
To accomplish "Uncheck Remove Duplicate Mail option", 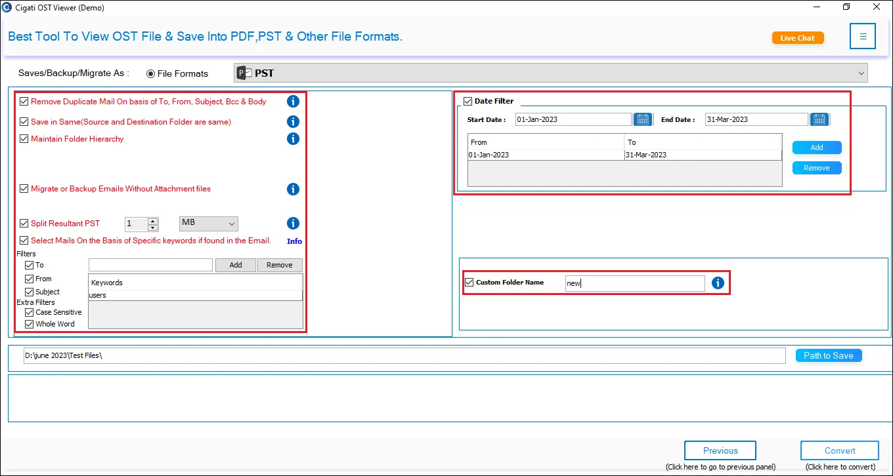I will coord(24,102).
